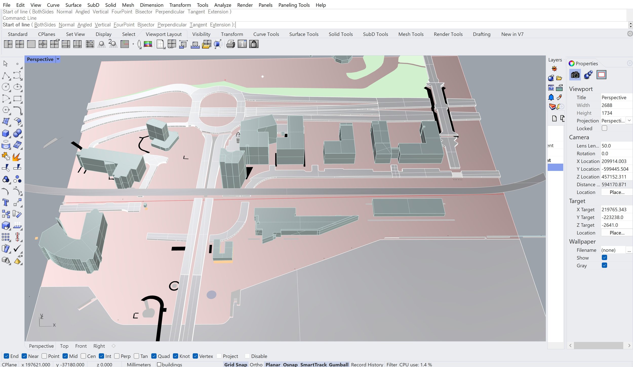Enable the Point osnap checkbox

pos(44,356)
